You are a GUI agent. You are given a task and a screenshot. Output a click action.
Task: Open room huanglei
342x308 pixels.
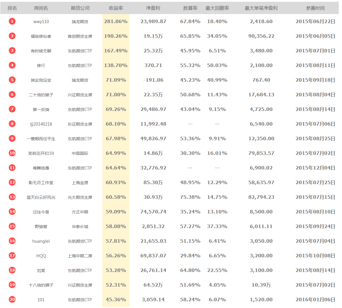(x=41, y=241)
